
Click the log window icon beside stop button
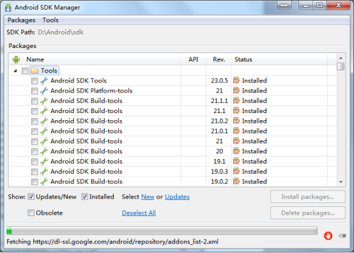tap(342, 236)
